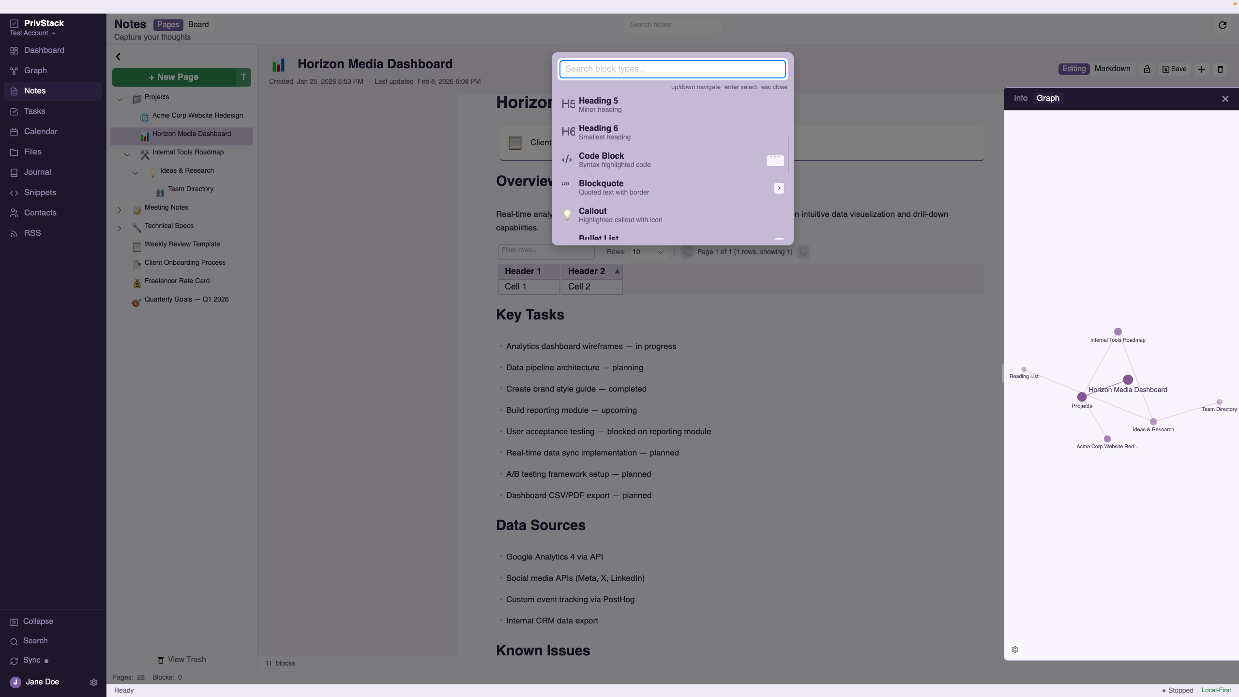Open the RSS section
This screenshot has height=697, width=1239.
coord(33,233)
